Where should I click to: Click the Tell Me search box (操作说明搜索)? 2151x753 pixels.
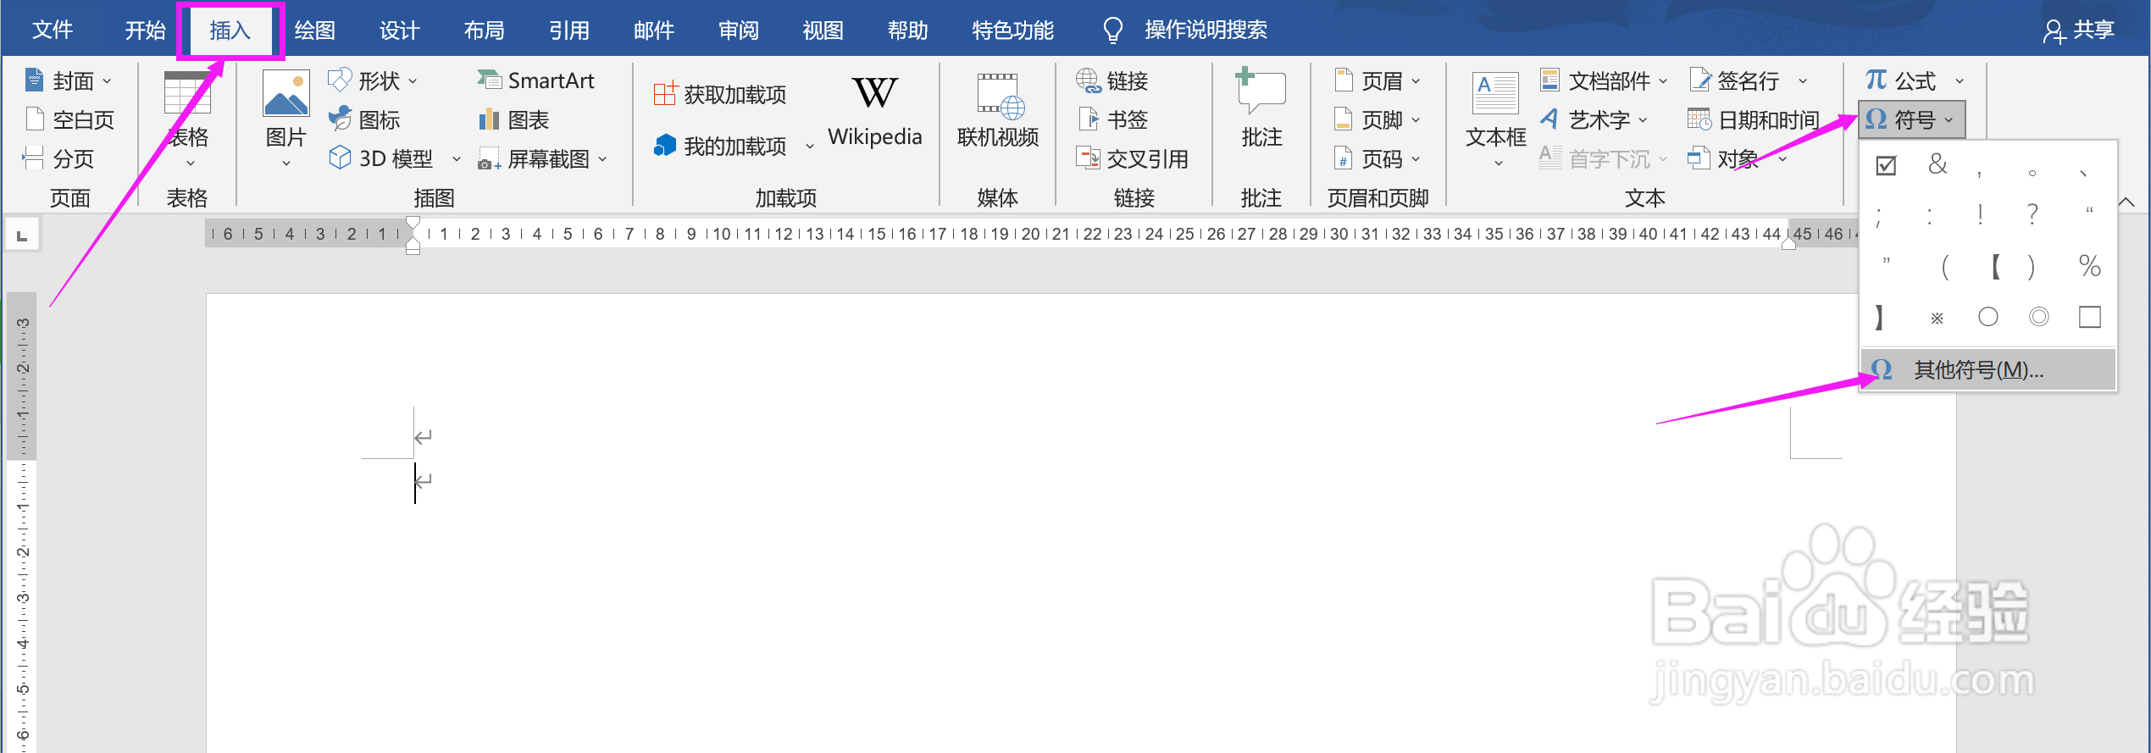click(x=1186, y=30)
